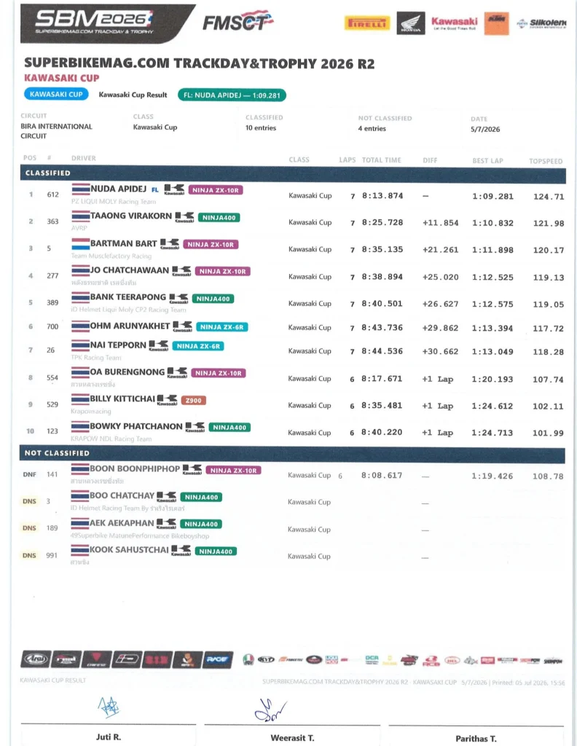Select the blue KAWASAKI CUP pill

(x=56, y=94)
